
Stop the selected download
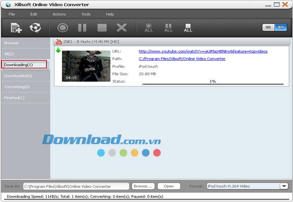(102, 28)
